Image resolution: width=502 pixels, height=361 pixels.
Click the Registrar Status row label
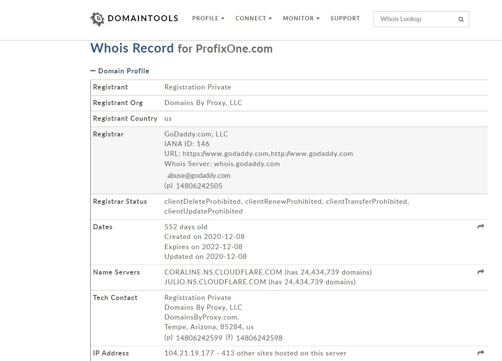[120, 202]
